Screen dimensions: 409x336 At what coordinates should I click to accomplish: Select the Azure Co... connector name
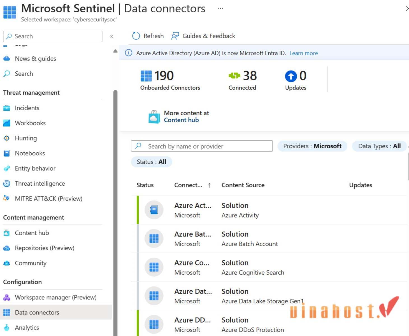pos(192,263)
